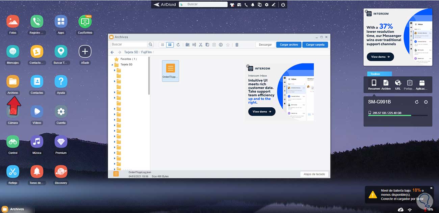The image size is (439, 213).
Task: Open the Ayuda help icon
Action: point(61,81)
